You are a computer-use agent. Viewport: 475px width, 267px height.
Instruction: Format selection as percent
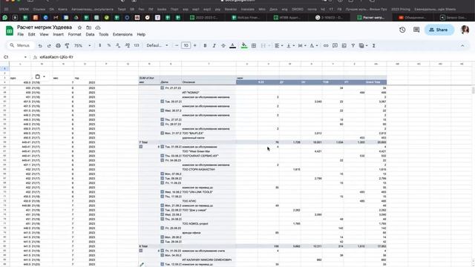click(109, 45)
